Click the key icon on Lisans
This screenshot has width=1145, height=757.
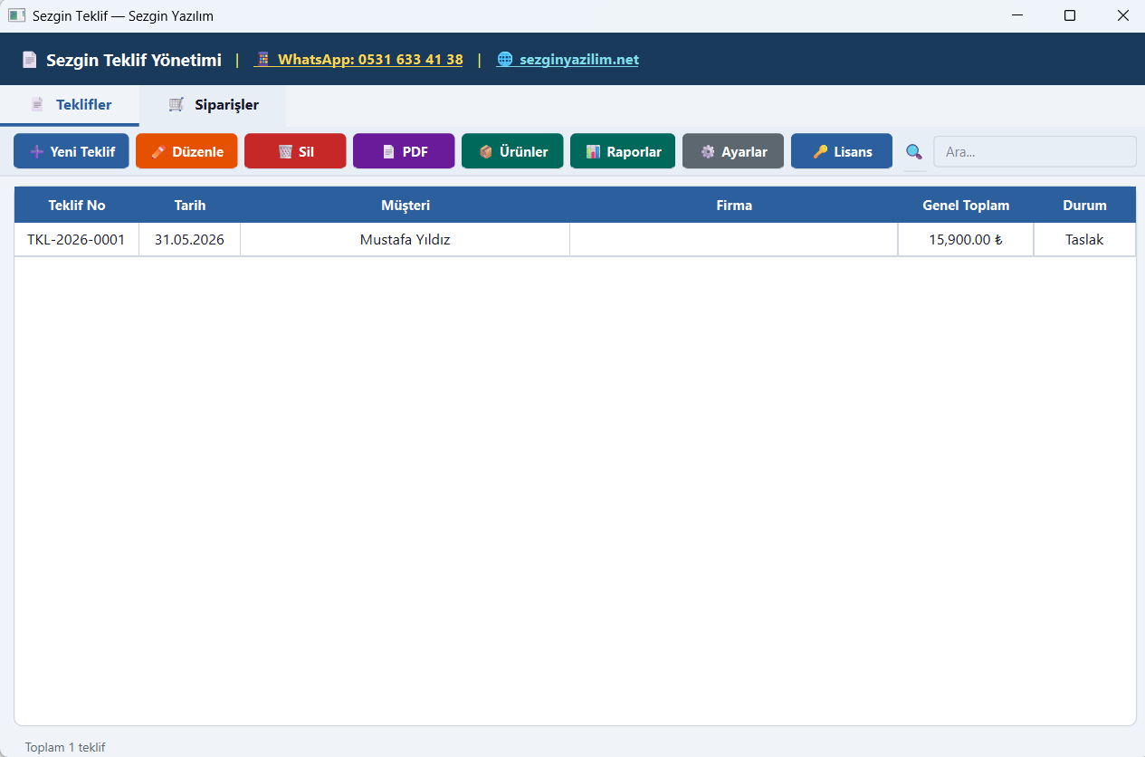click(820, 152)
